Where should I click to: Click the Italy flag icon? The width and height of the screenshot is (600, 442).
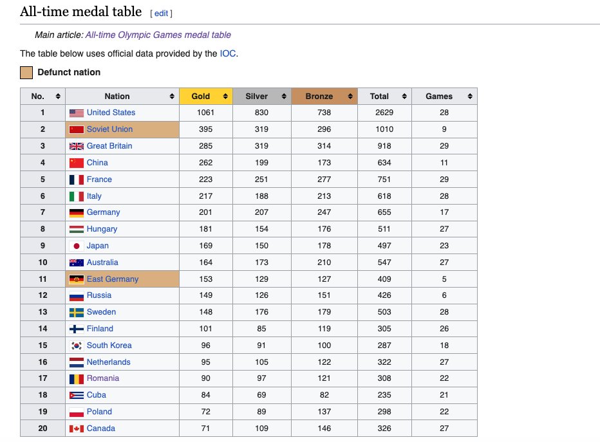pyautogui.click(x=77, y=196)
